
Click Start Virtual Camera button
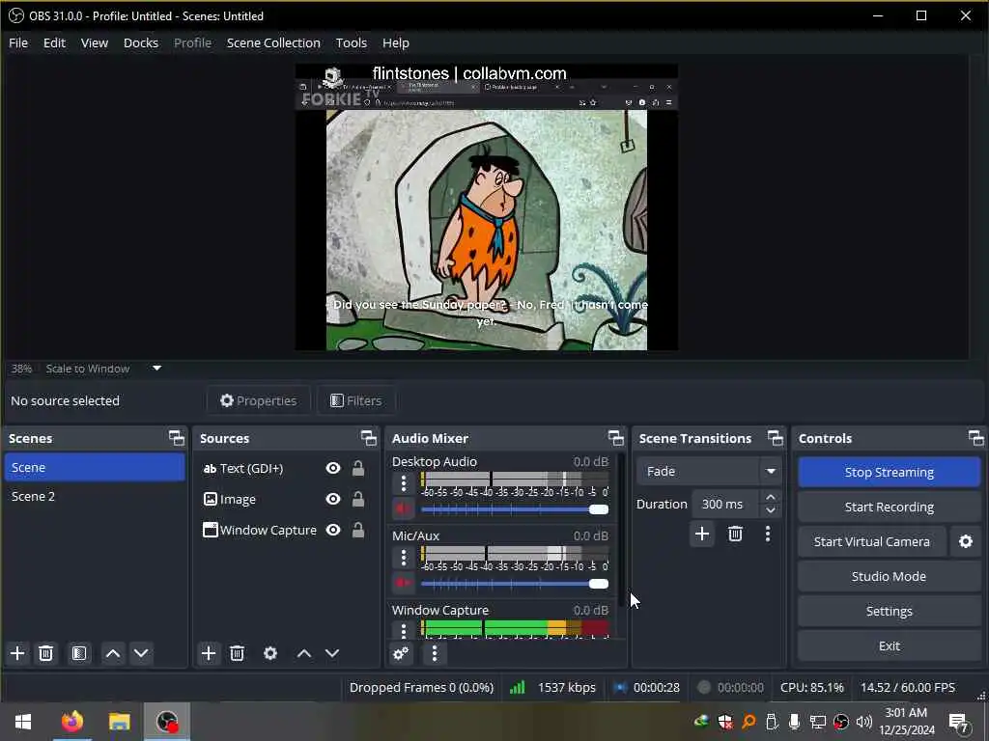tap(872, 541)
